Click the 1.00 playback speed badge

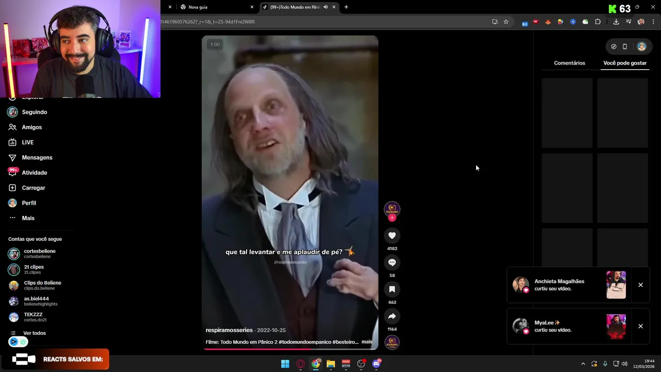215,44
